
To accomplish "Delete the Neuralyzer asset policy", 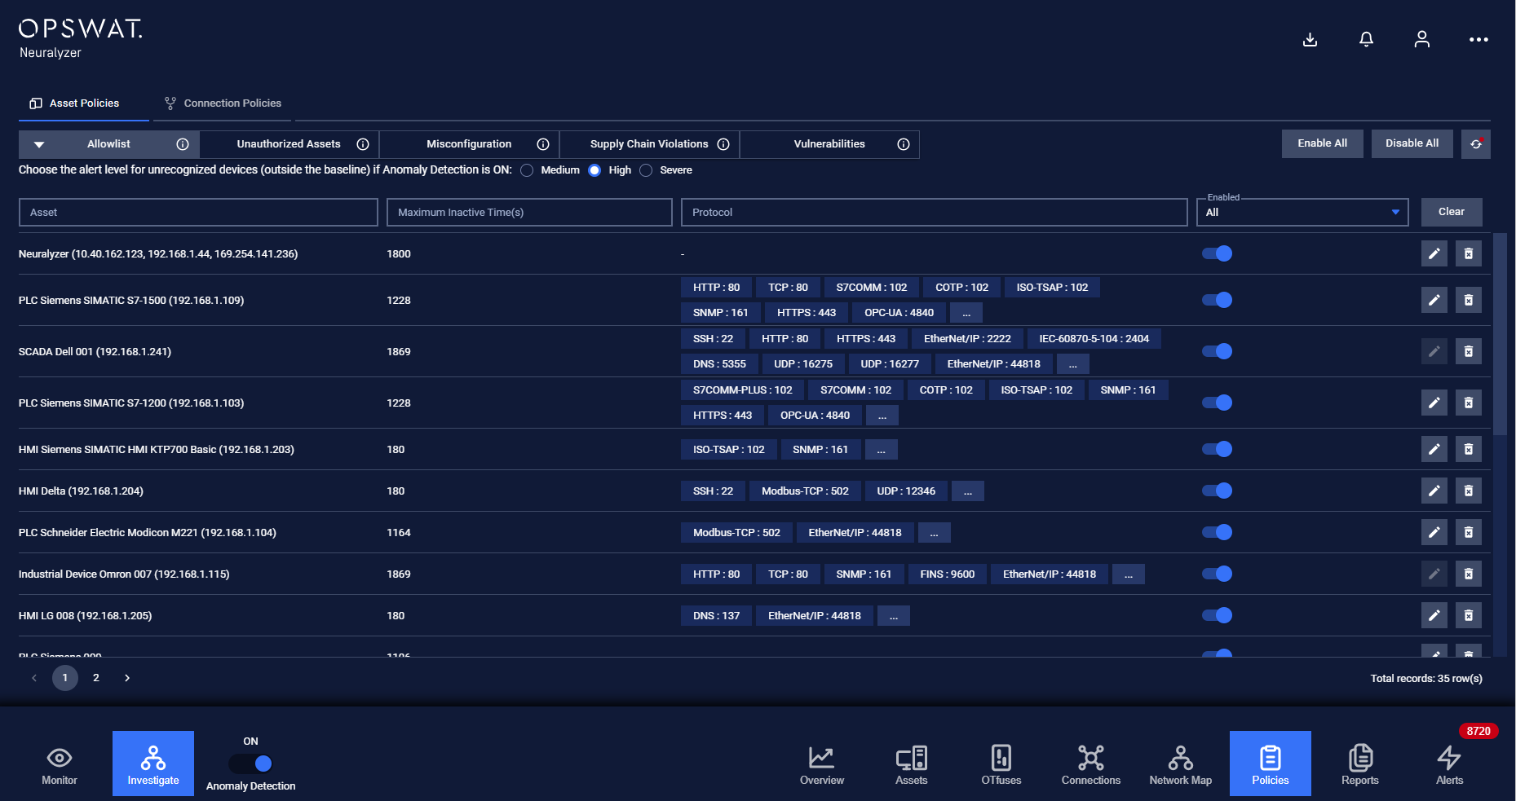I will [1468, 253].
